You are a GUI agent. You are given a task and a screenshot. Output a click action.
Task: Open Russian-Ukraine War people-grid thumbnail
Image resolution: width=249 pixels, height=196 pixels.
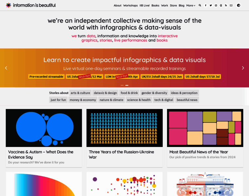click(125, 128)
